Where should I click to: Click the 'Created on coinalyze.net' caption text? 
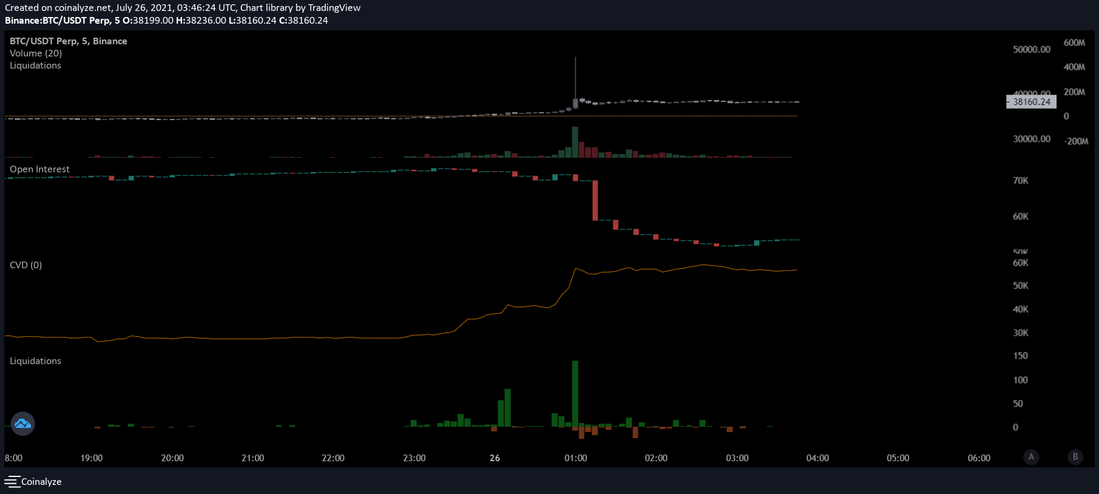(183, 8)
